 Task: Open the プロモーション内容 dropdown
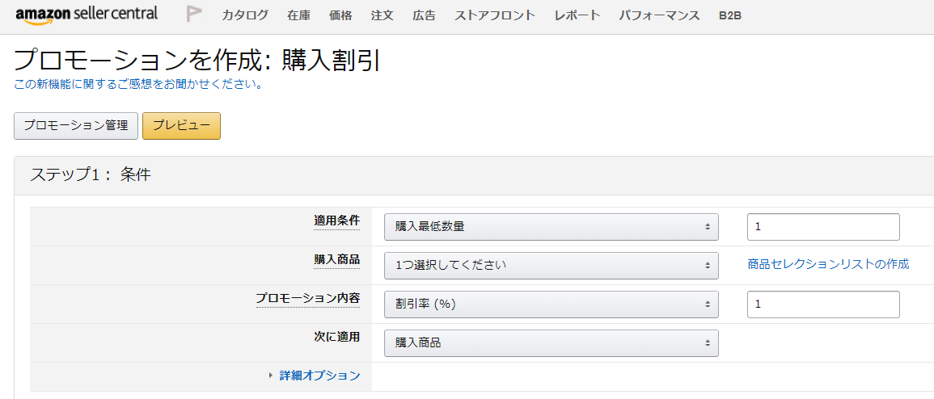pos(551,304)
